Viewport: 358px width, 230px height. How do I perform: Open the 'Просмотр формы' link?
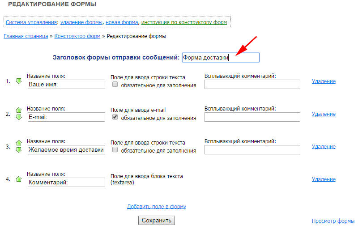[333, 221]
